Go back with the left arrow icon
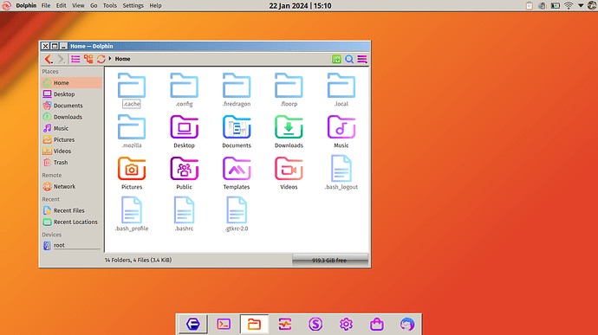 tap(49, 59)
